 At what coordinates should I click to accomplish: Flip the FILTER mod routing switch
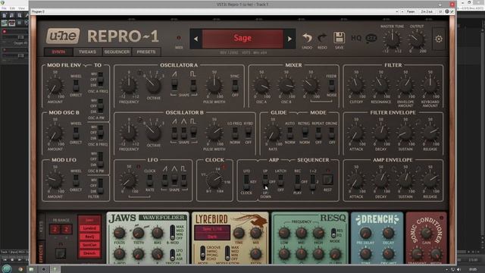101,186
